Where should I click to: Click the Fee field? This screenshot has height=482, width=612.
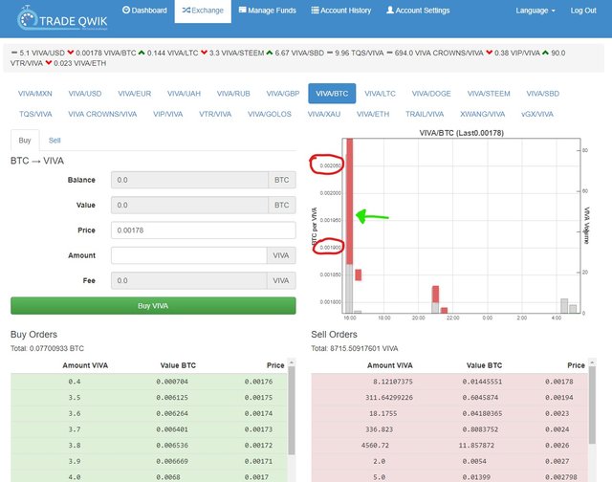[189, 280]
